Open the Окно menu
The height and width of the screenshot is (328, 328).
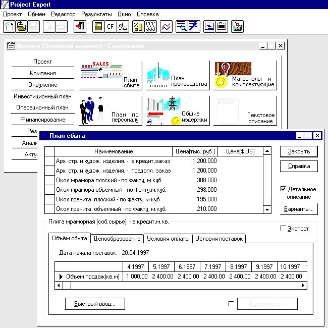(x=124, y=14)
